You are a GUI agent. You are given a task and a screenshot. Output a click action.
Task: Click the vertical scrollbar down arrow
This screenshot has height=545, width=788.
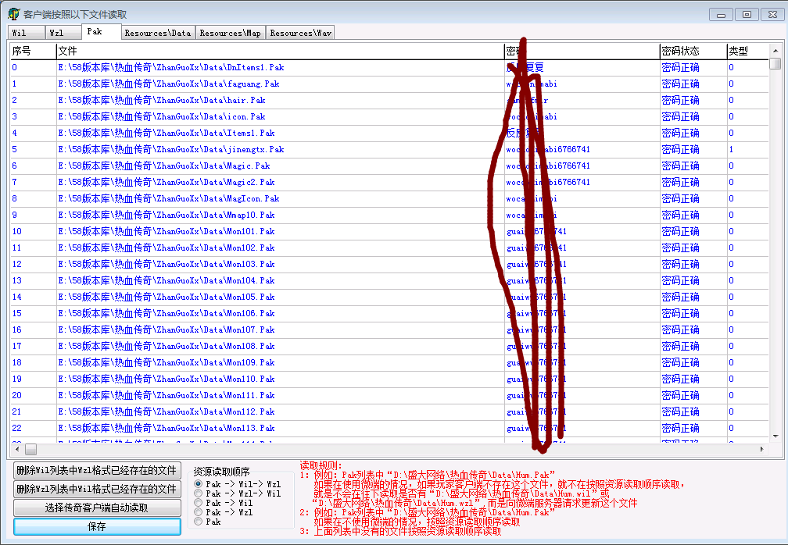tap(775, 436)
